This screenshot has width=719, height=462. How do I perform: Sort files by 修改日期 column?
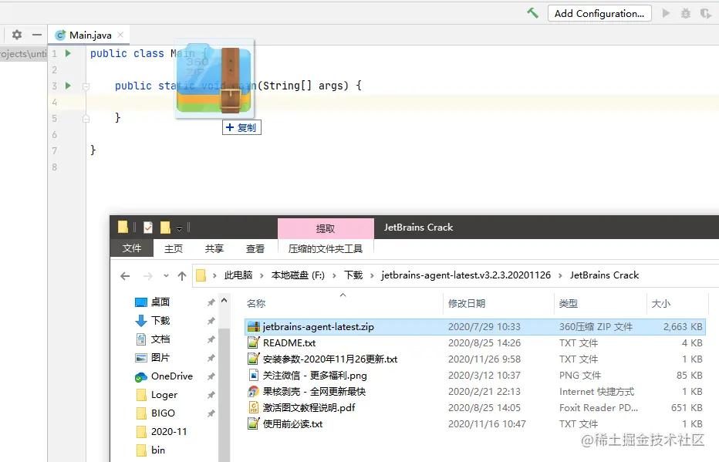(x=466, y=303)
